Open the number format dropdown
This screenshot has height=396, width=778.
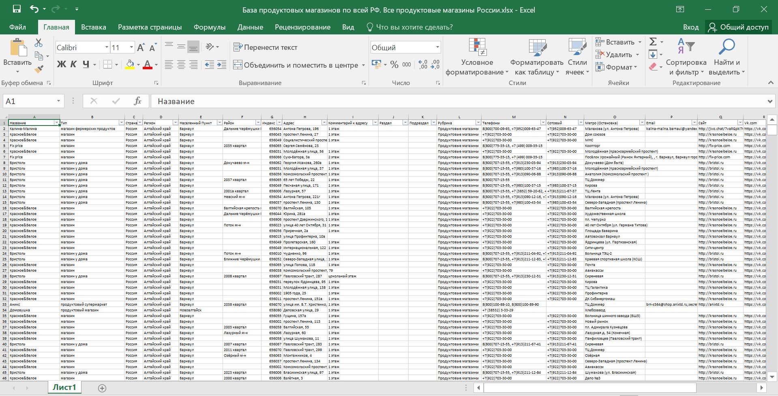(437, 47)
